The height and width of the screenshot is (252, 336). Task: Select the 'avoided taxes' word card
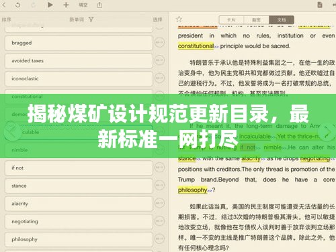(79, 61)
